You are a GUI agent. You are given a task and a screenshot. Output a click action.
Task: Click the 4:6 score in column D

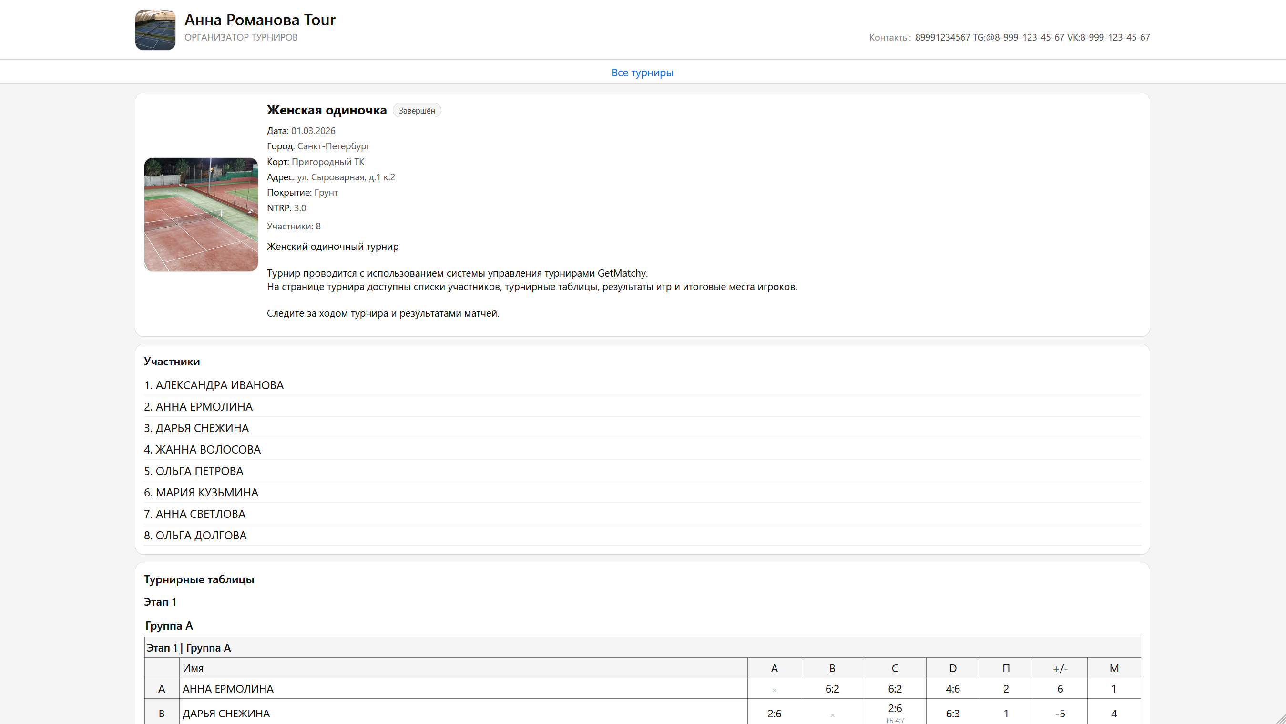click(952, 689)
